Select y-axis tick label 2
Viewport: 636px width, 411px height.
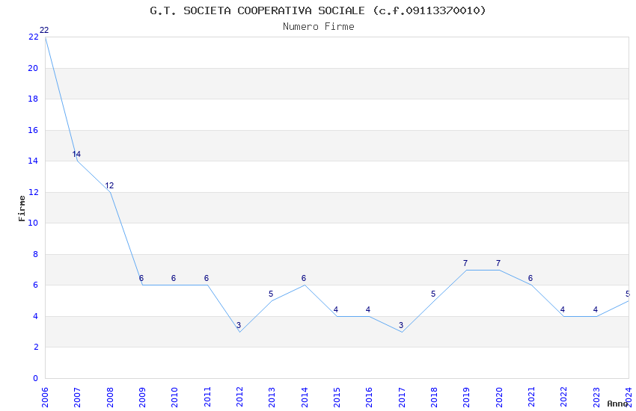point(36,347)
